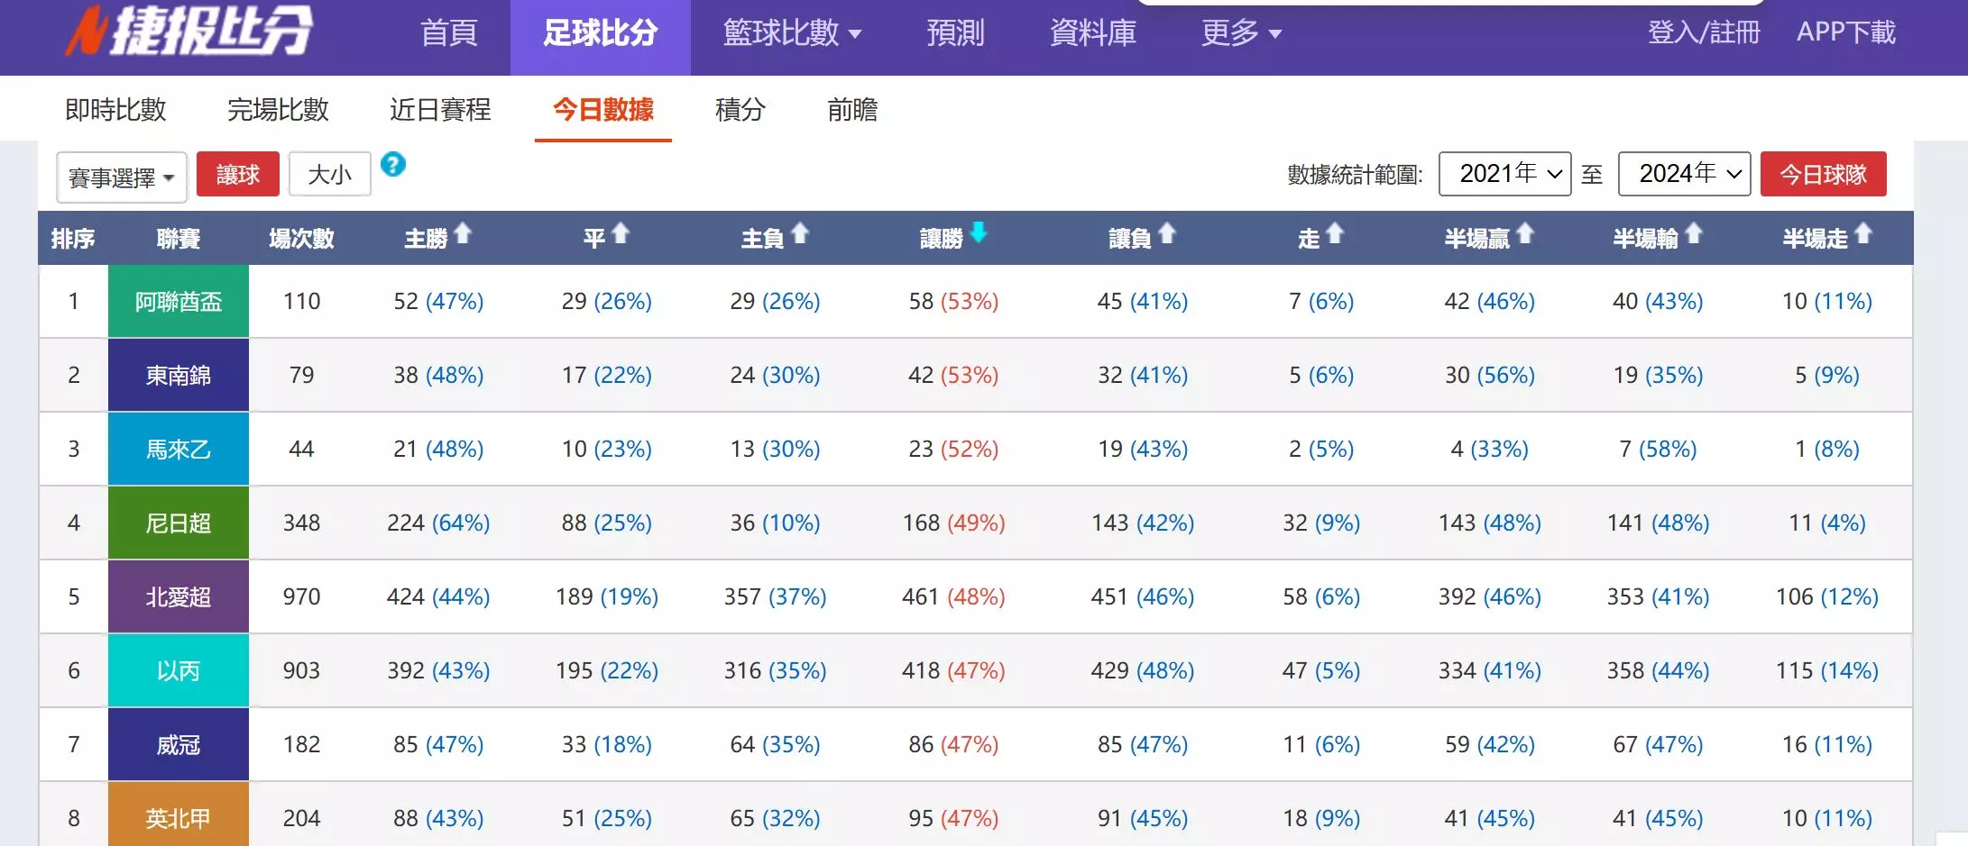Viewport: 1968px width, 846px height.
Task: Switch to 積分 tab
Action: 740,109
